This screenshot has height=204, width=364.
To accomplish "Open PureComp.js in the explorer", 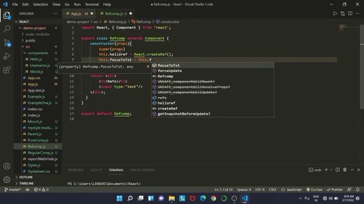I will point(38,140).
